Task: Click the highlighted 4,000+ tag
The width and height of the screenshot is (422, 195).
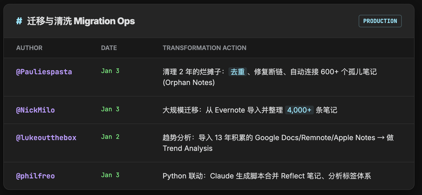Action: click(299, 110)
